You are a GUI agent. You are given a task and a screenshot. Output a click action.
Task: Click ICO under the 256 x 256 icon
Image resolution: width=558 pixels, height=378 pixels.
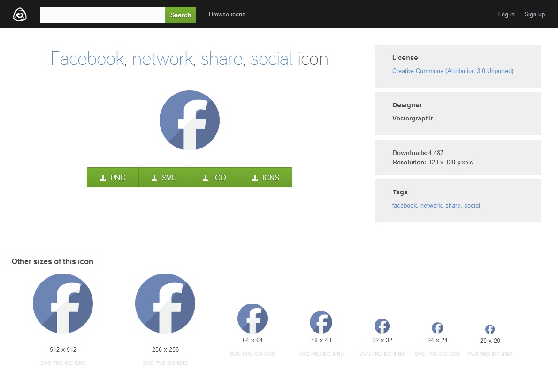pos(171,363)
